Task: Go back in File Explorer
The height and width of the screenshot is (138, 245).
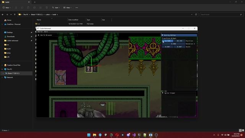Action: point(3,15)
